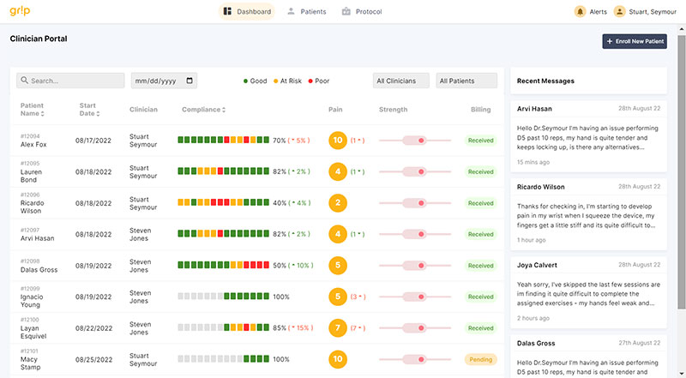The height and width of the screenshot is (378, 686).
Task: Select patient name Alex Fox
Action: pos(33,144)
